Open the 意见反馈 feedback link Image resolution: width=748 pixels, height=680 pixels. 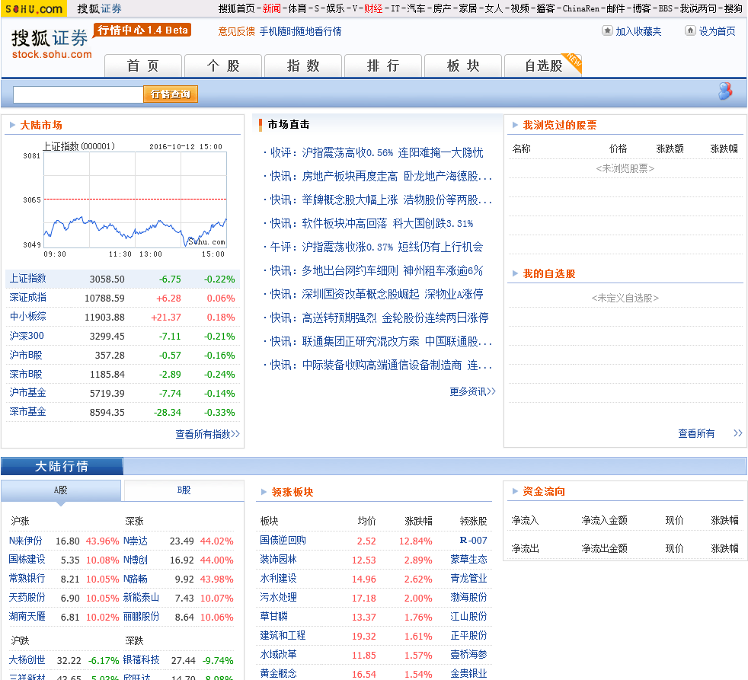click(236, 31)
